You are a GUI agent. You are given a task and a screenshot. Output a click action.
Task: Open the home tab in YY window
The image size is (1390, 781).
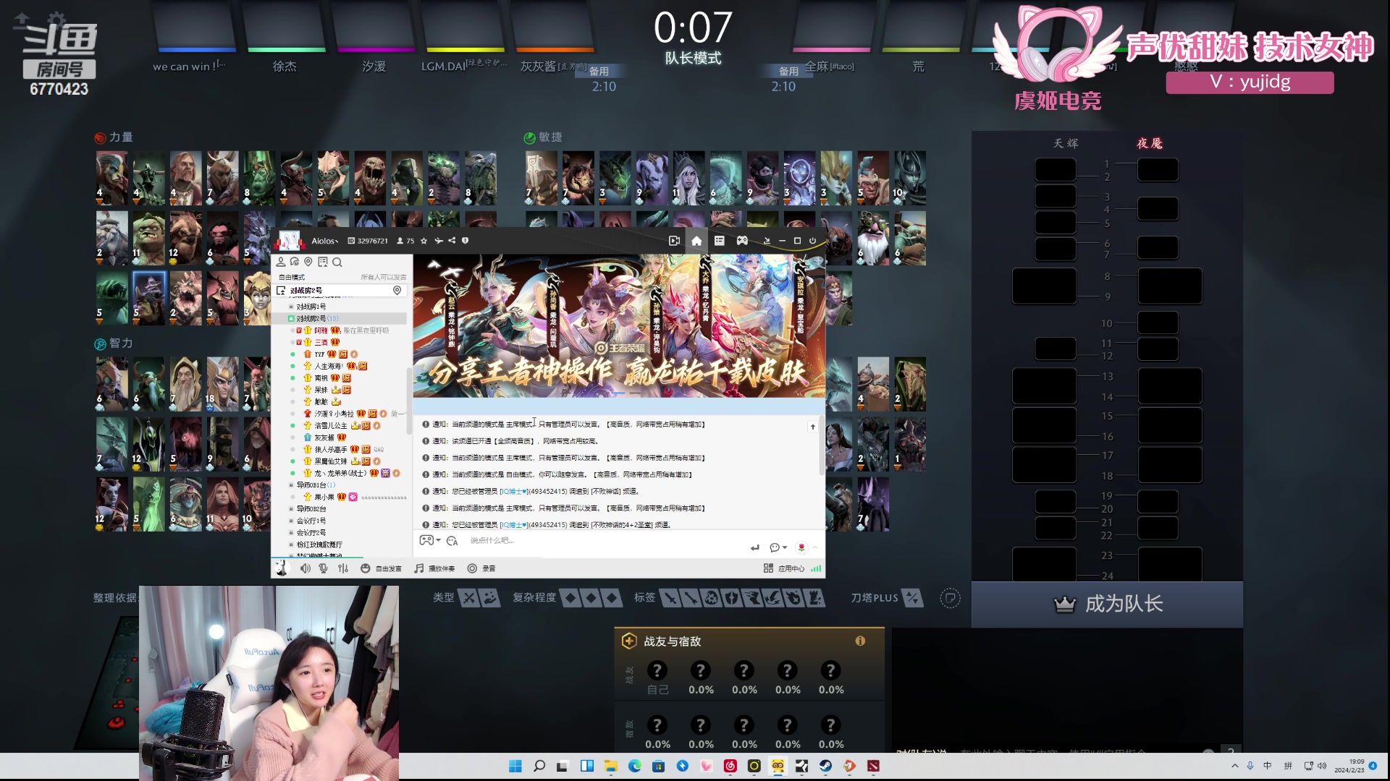pyautogui.click(x=696, y=241)
